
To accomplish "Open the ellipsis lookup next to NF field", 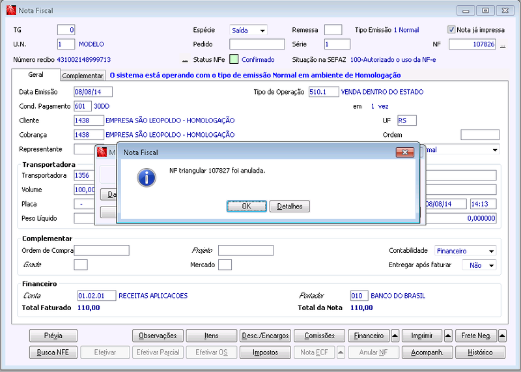I will point(503,45).
